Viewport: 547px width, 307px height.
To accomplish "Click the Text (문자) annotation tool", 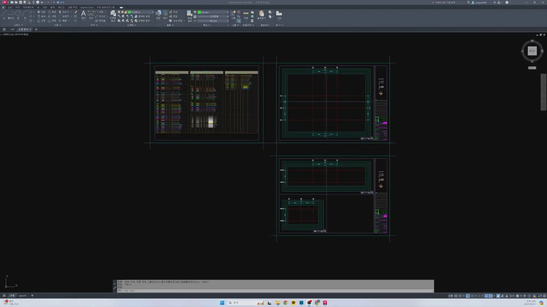I will [x=83, y=14].
